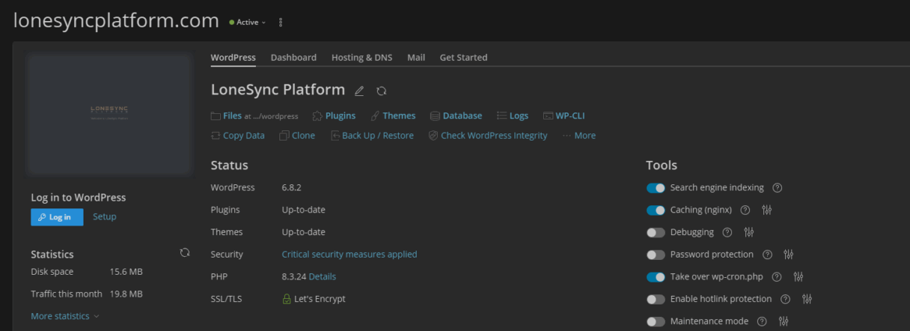The image size is (910, 331).
Task: Open Maintenance mode settings sliders icon
Action: (784, 321)
